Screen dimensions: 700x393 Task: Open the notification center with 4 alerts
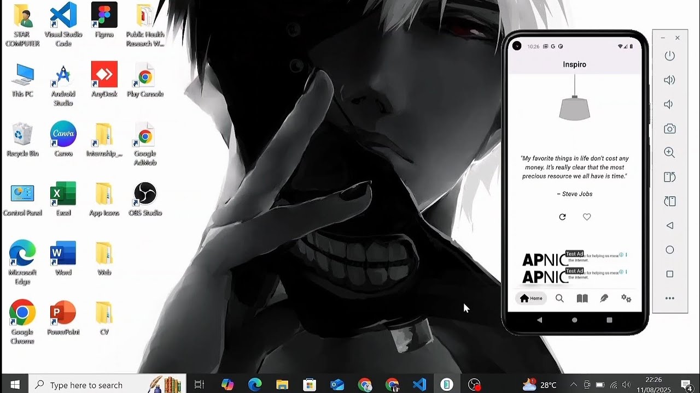click(687, 385)
